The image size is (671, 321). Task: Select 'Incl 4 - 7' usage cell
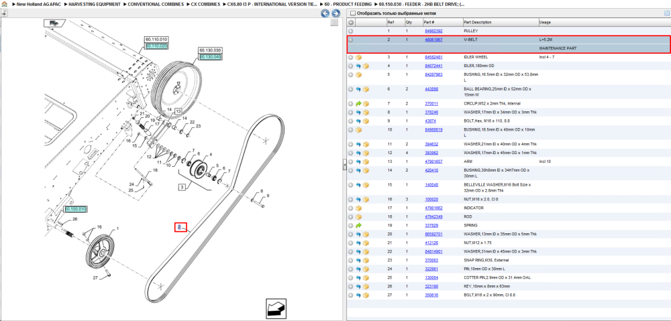click(548, 57)
